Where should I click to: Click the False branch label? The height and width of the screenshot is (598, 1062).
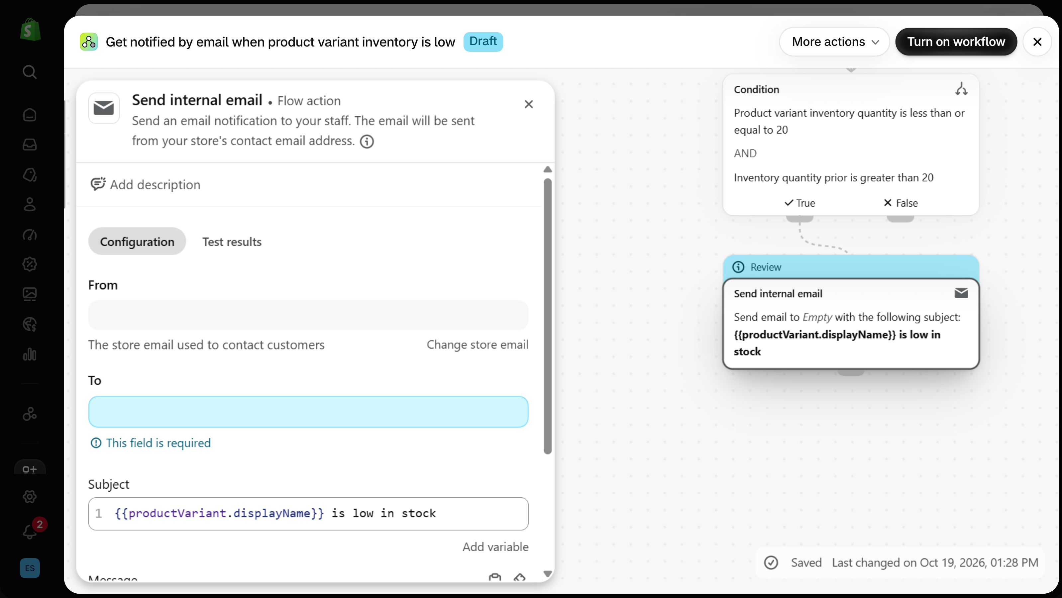pos(901,203)
